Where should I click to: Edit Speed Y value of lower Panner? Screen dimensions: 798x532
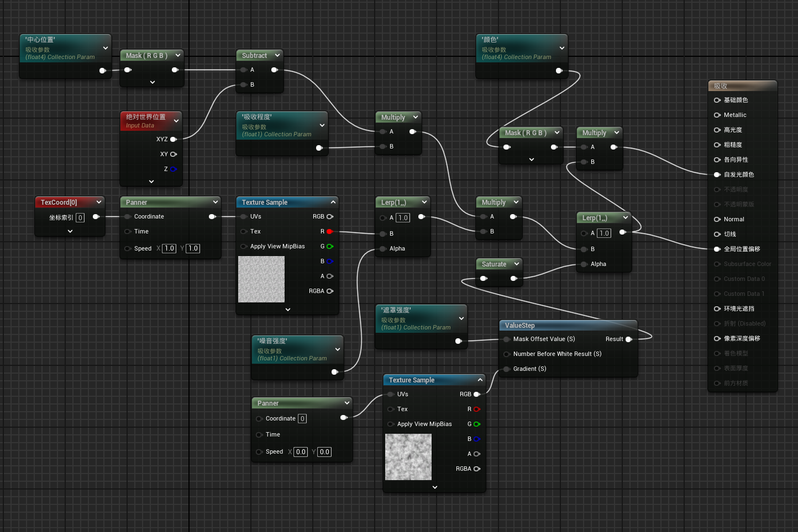click(324, 452)
